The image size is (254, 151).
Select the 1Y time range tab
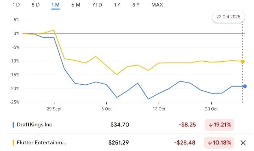click(x=117, y=5)
